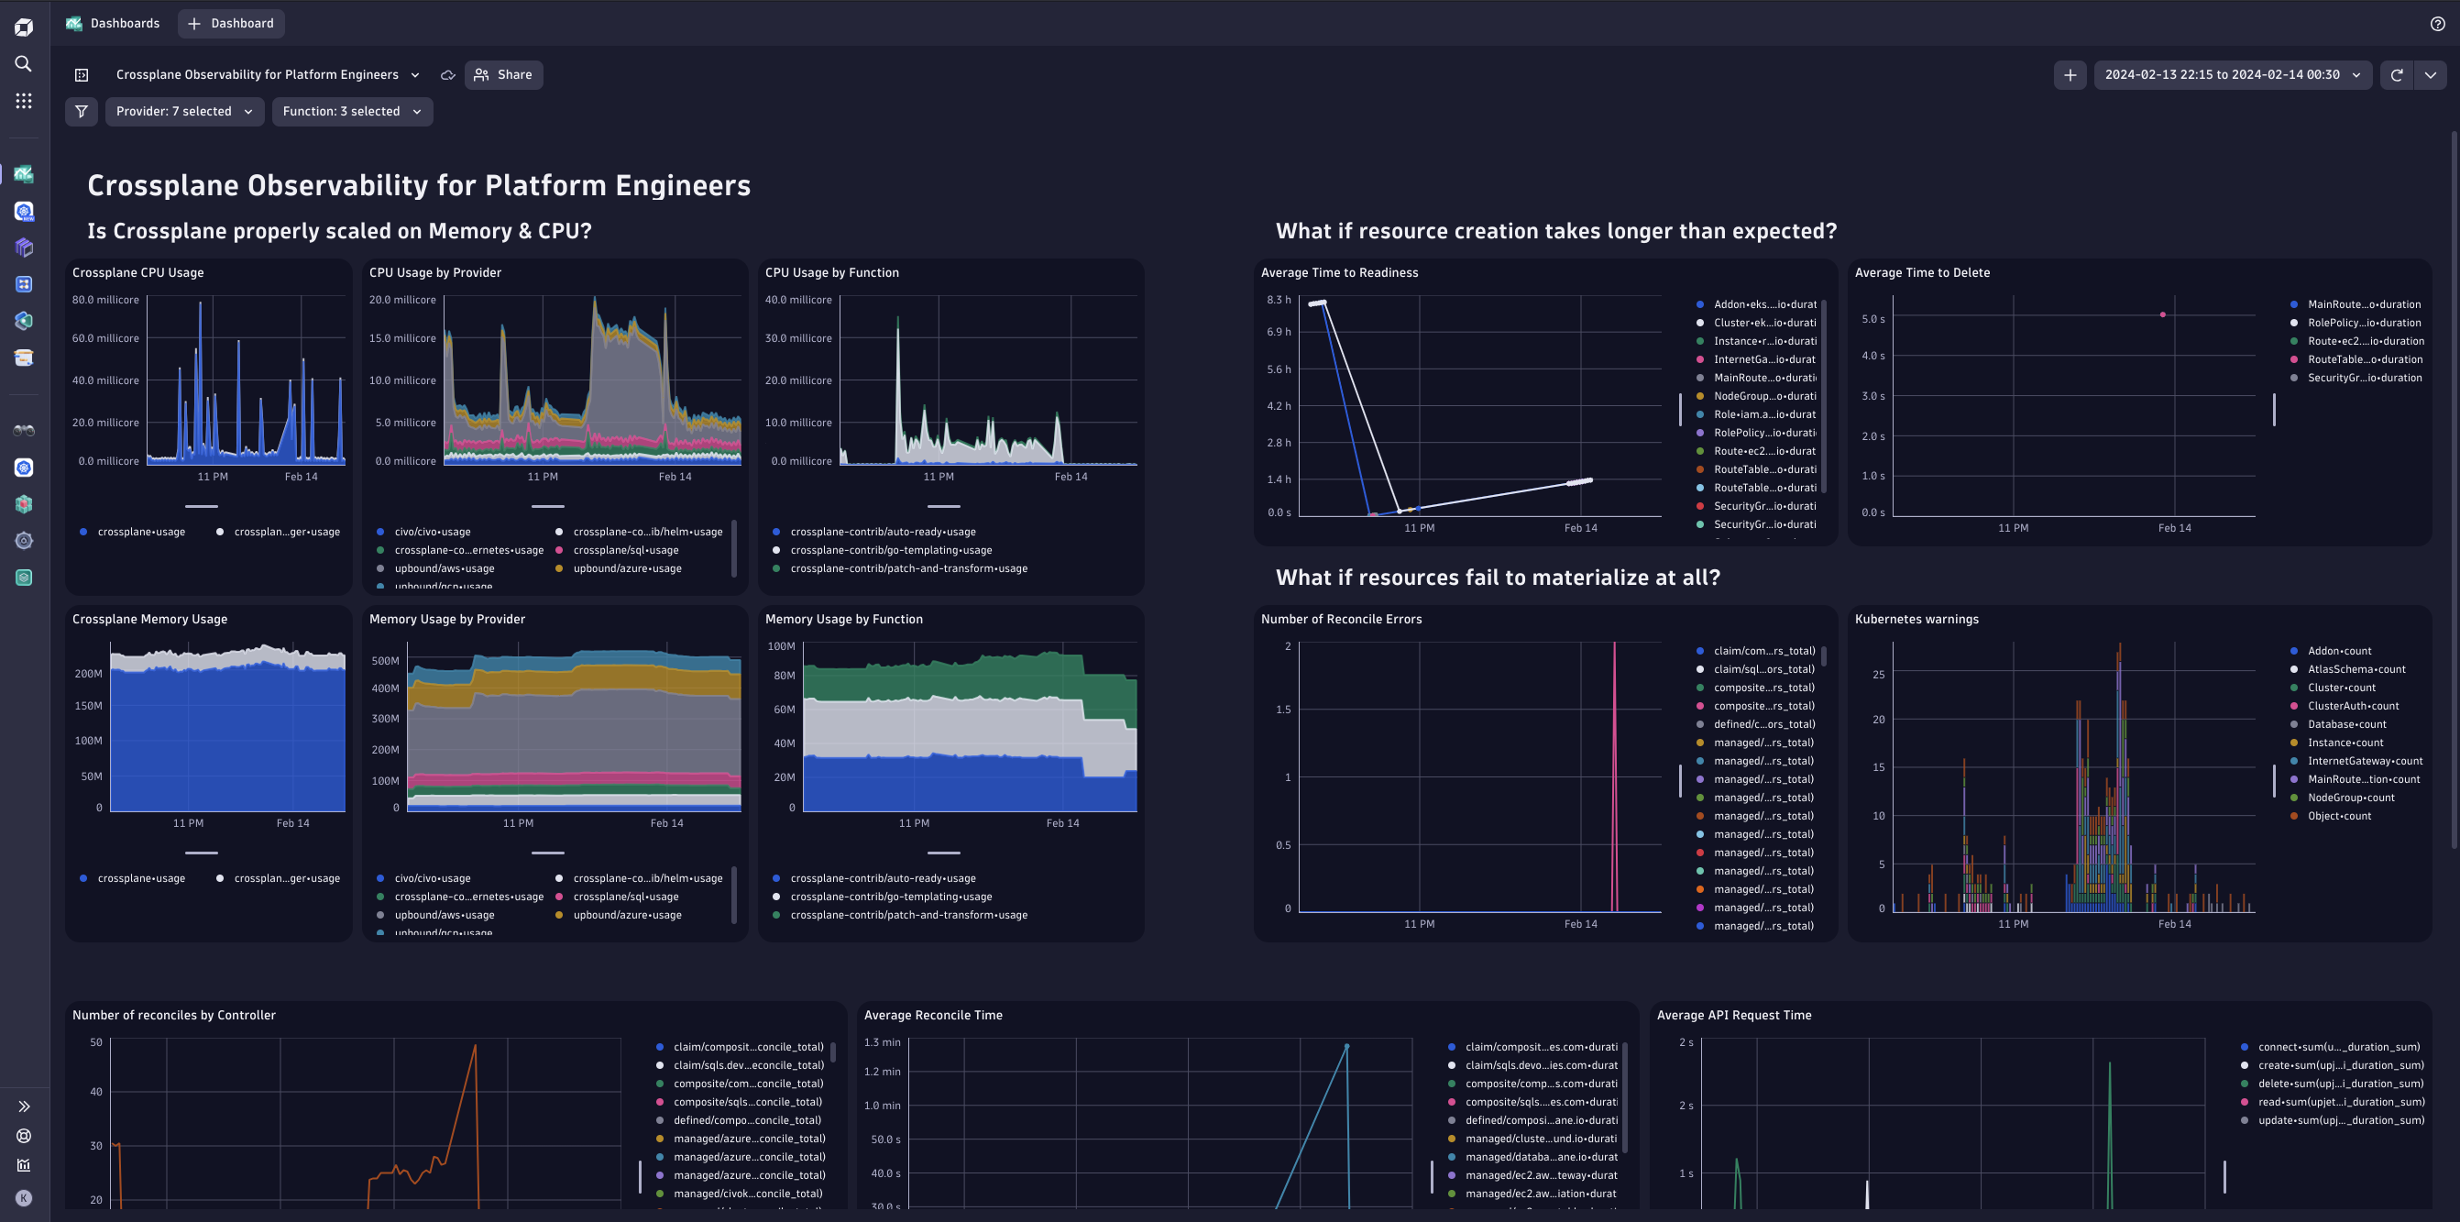Toggle Addon•count series in Kubernetes warnings legend
The height and width of the screenshot is (1222, 2460).
pyautogui.click(x=2339, y=652)
